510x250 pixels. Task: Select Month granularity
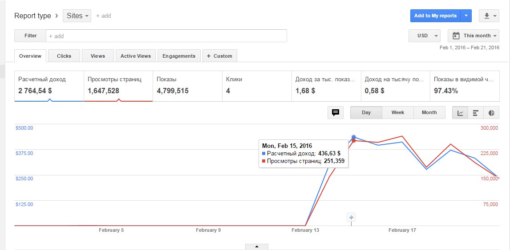[429, 113]
